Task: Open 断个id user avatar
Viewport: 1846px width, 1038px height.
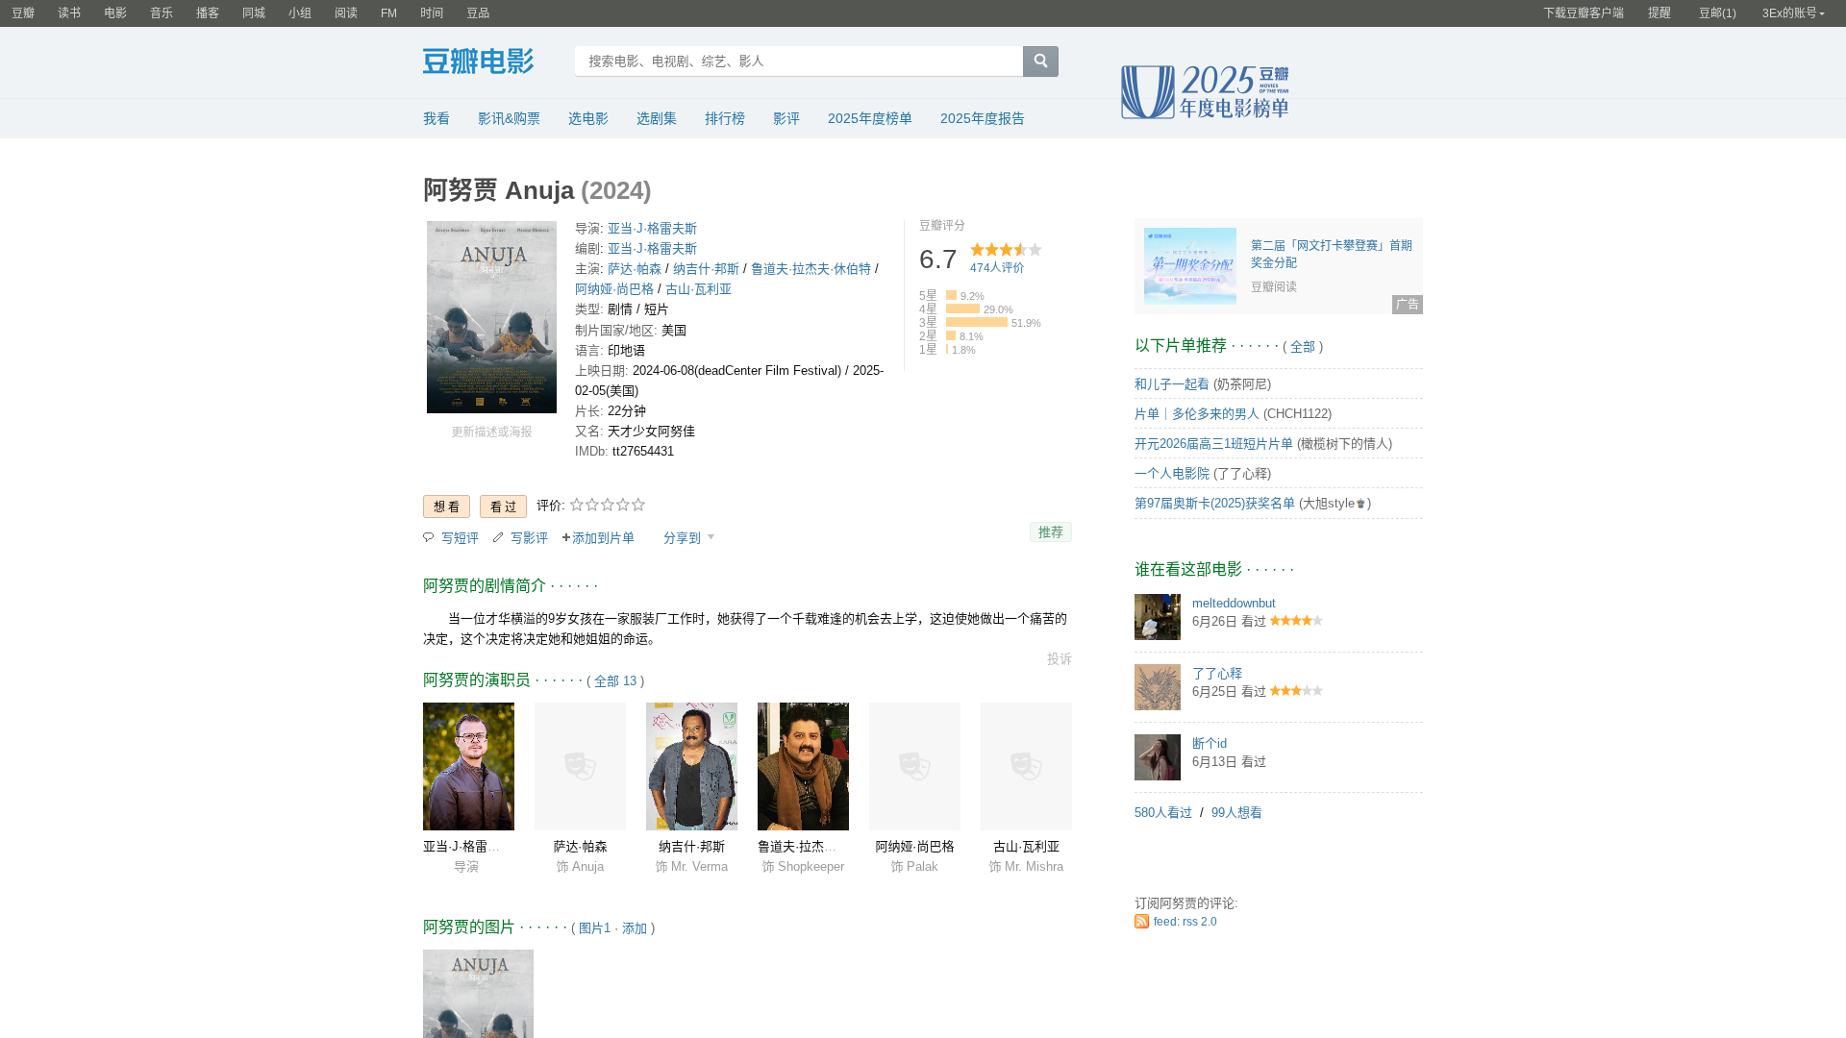Action: [x=1158, y=757]
